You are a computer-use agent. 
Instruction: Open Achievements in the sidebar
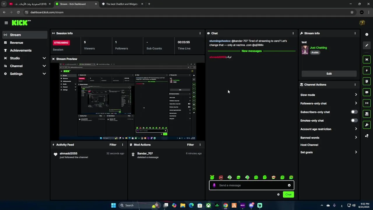25,50
